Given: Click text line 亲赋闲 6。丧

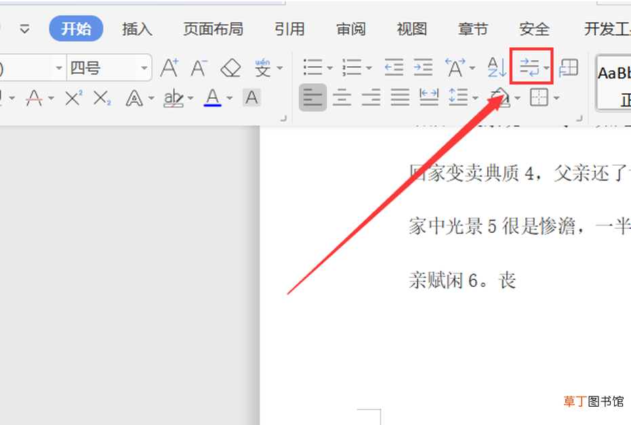Looking at the screenshot, I should [462, 280].
